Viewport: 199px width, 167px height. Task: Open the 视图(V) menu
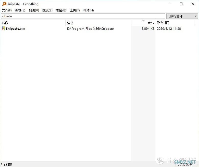pos(34,10)
